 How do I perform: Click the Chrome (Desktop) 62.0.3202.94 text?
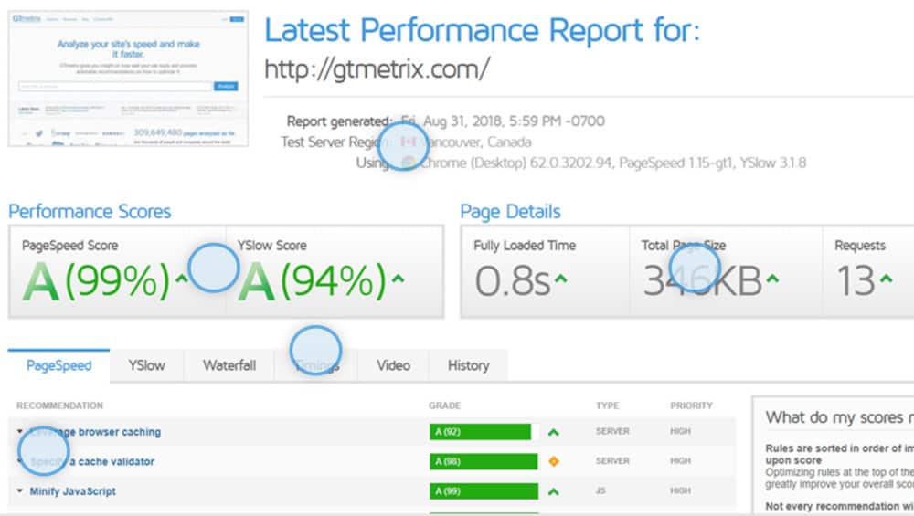[515, 163]
